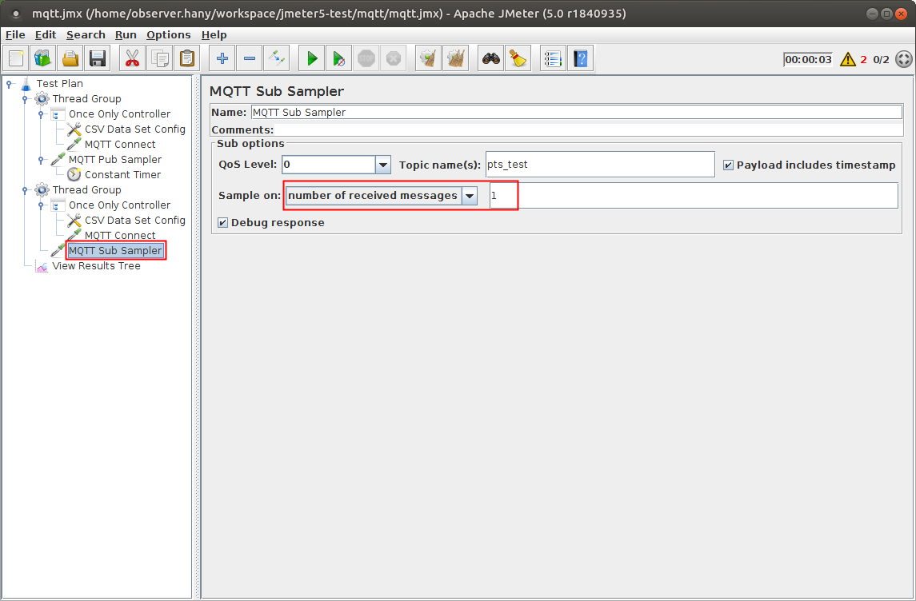Viewport: 916px width, 601px height.
Task: Click the Stop test icon
Action: [366, 58]
